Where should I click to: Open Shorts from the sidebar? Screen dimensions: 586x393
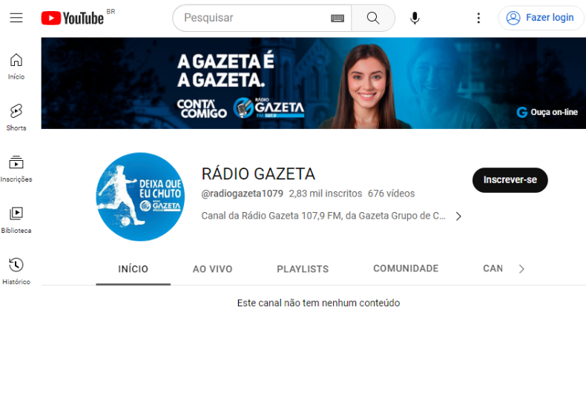coord(16,117)
